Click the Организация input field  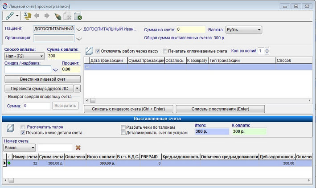[54, 38]
